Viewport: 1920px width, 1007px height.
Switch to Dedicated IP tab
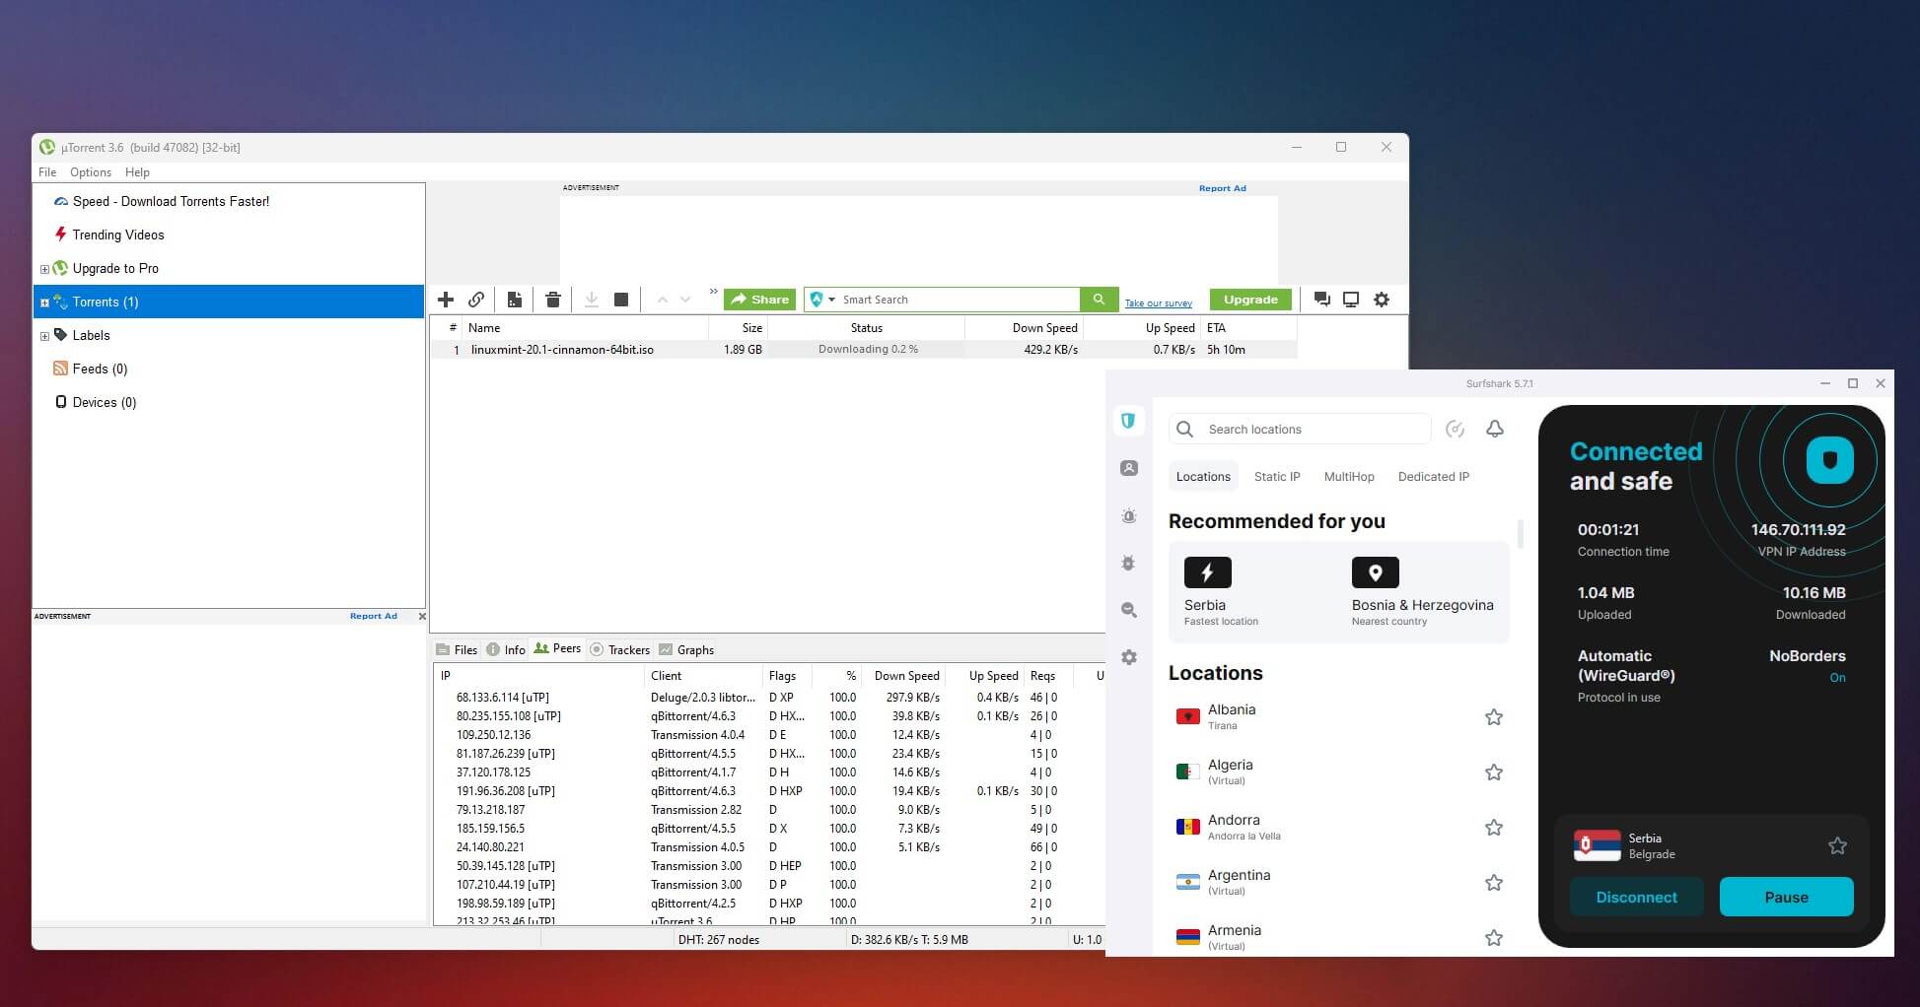click(x=1434, y=476)
